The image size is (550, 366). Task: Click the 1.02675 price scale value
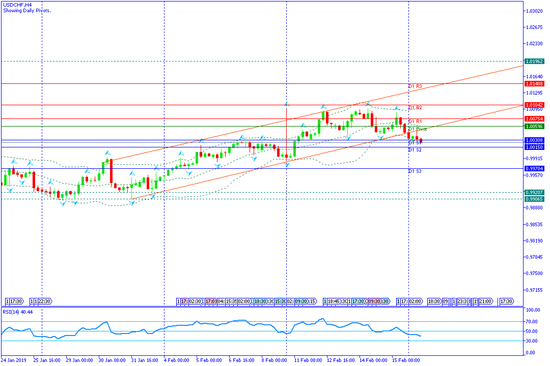[x=535, y=27]
